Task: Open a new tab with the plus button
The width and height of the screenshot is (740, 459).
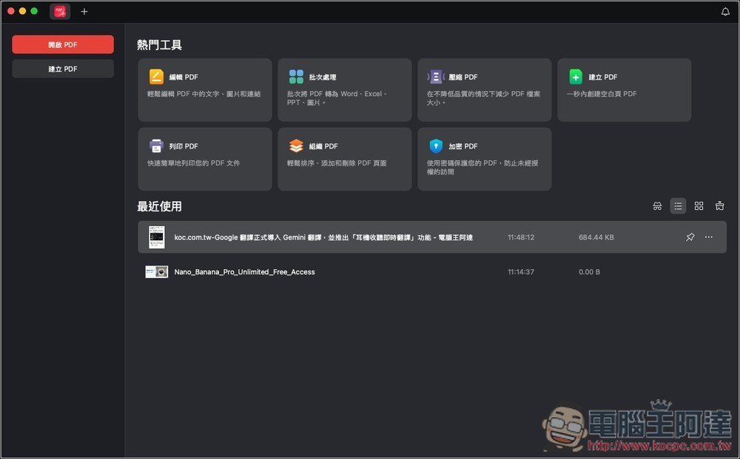Action: point(84,11)
